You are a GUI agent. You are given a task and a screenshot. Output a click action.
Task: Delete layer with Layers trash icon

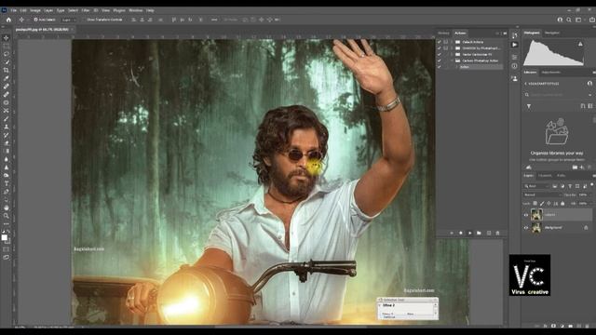(x=587, y=326)
